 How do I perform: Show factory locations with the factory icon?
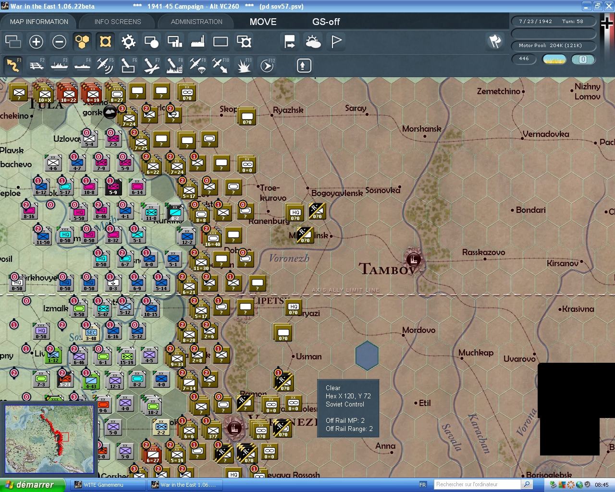(197, 42)
